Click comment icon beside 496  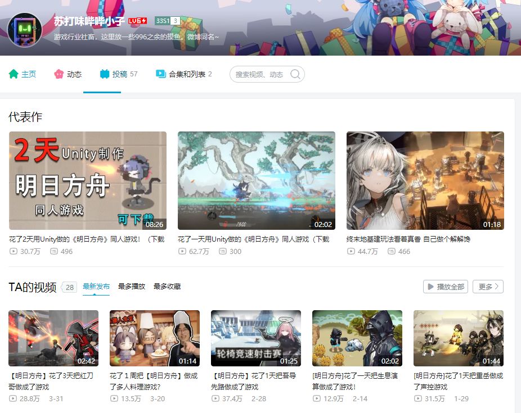coord(54,251)
